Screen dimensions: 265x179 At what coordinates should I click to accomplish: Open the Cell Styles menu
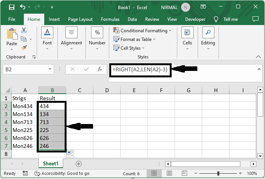point(129,48)
